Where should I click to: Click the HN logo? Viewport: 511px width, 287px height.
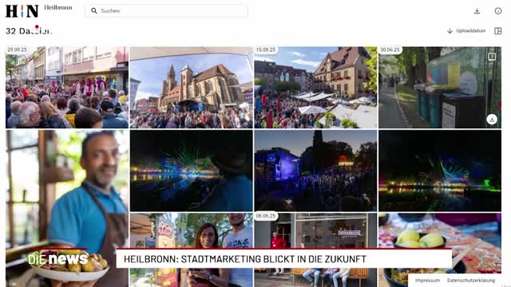pyautogui.click(x=22, y=11)
